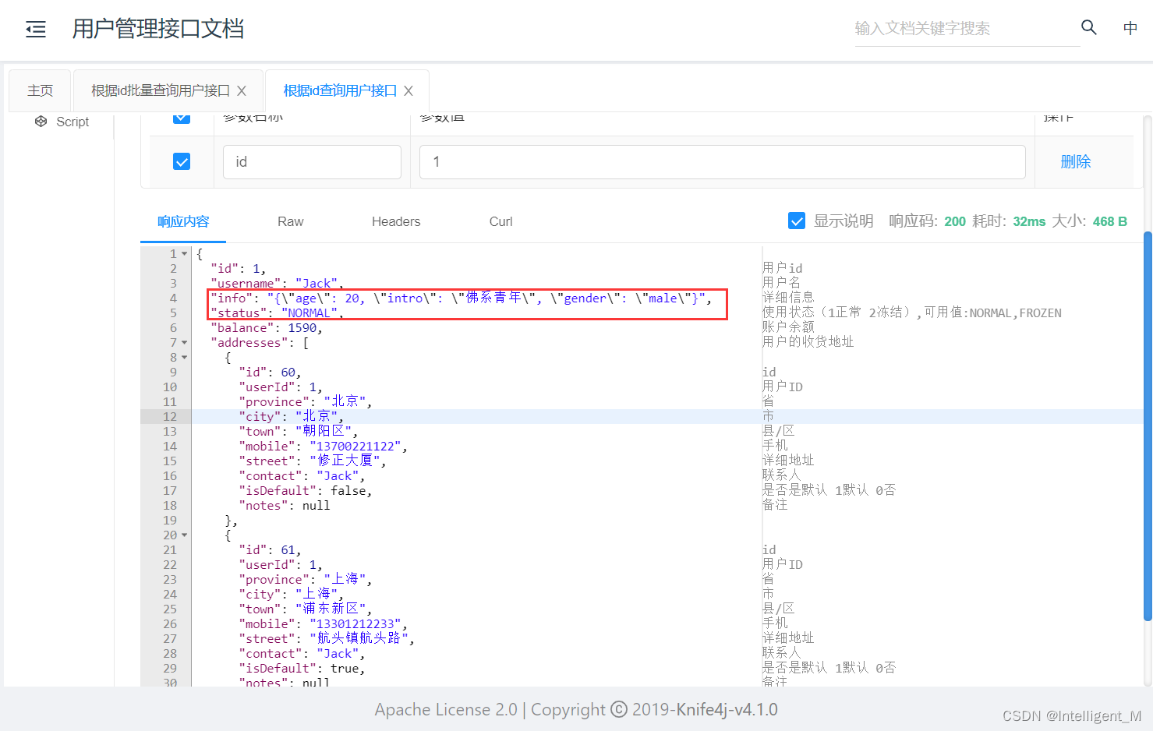This screenshot has height=731, width=1153.
Task: Toggle the select-all parameters header checkbox
Action: click(182, 117)
